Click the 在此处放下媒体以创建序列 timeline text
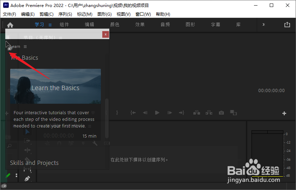 pyautogui.click(x=139, y=160)
